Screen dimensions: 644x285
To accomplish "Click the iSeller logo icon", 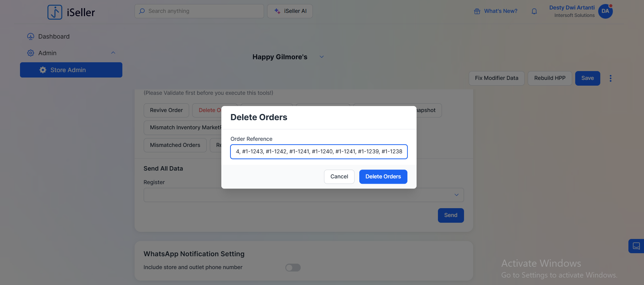I will (55, 12).
